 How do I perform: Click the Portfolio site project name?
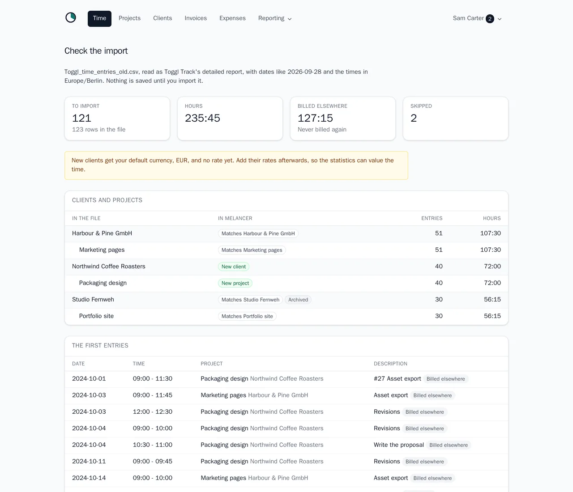click(x=96, y=316)
